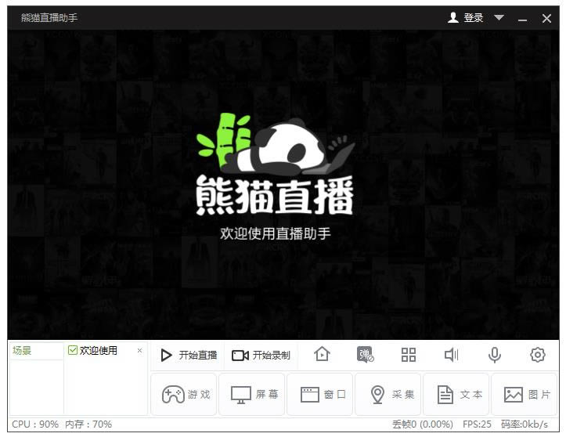The image size is (566, 437).
Task: Add an image source (图片)
Action: (x=525, y=395)
